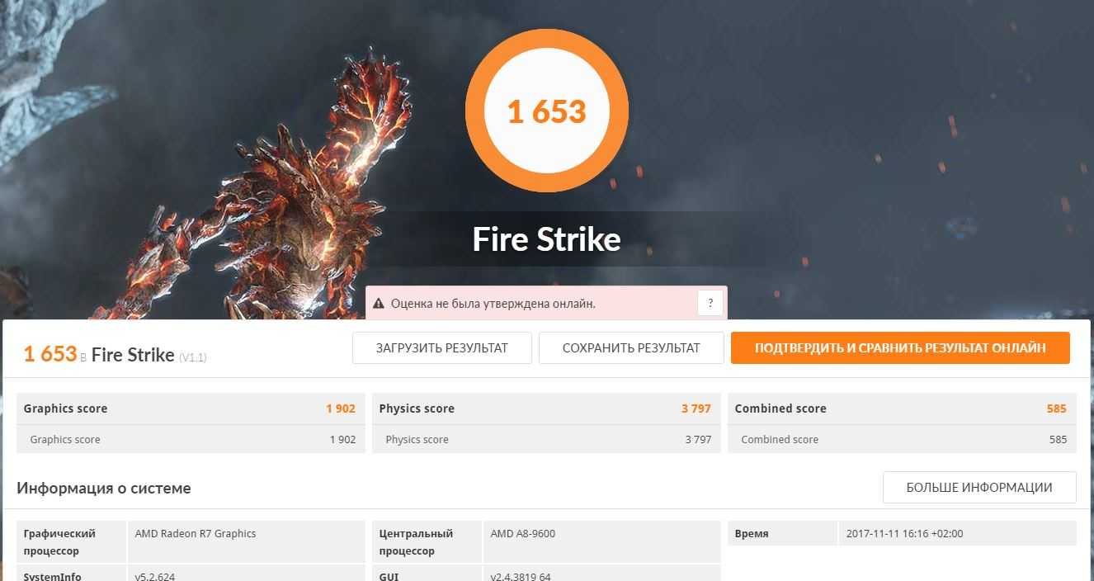Screen dimensions: 1094x581
Task: Click the orange 1 653 score circle
Action: [x=547, y=111]
